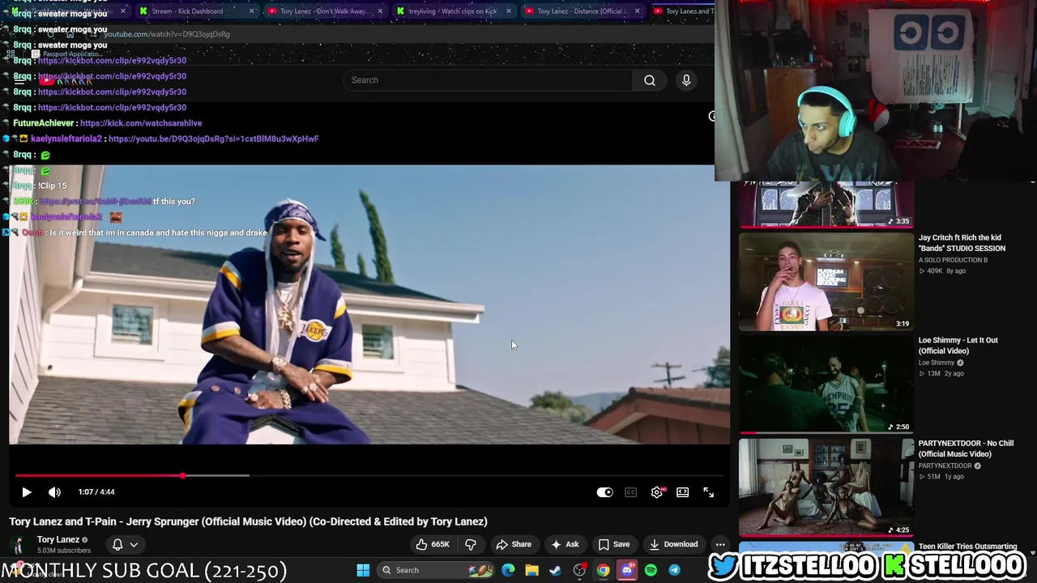Play the paused YouTube video
The width and height of the screenshot is (1037, 583).
click(x=26, y=492)
